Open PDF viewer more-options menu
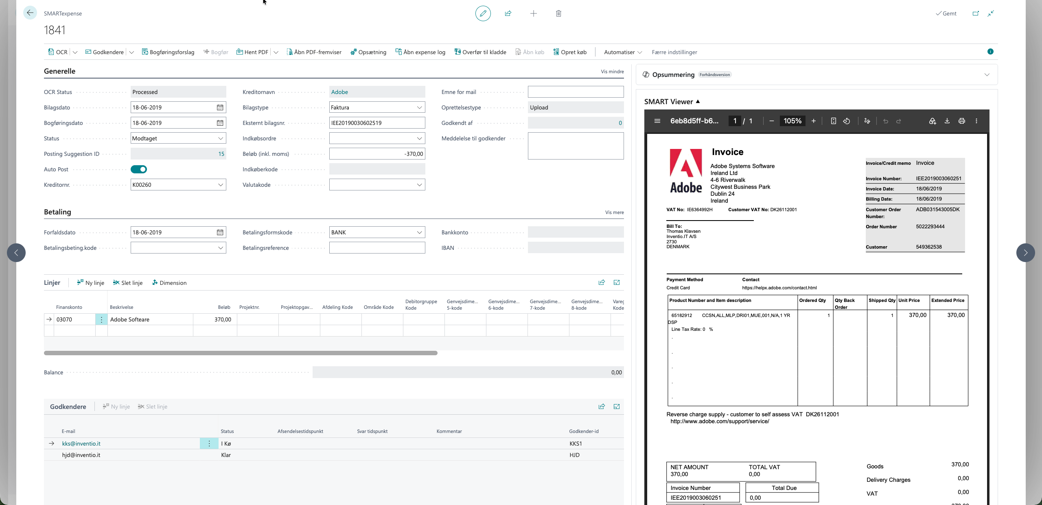This screenshot has height=505, width=1042. [976, 121]
